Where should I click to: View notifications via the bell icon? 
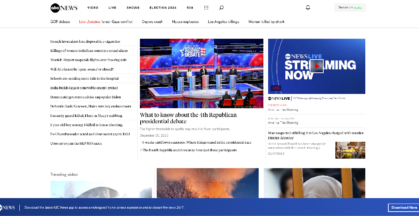point(308,7)
